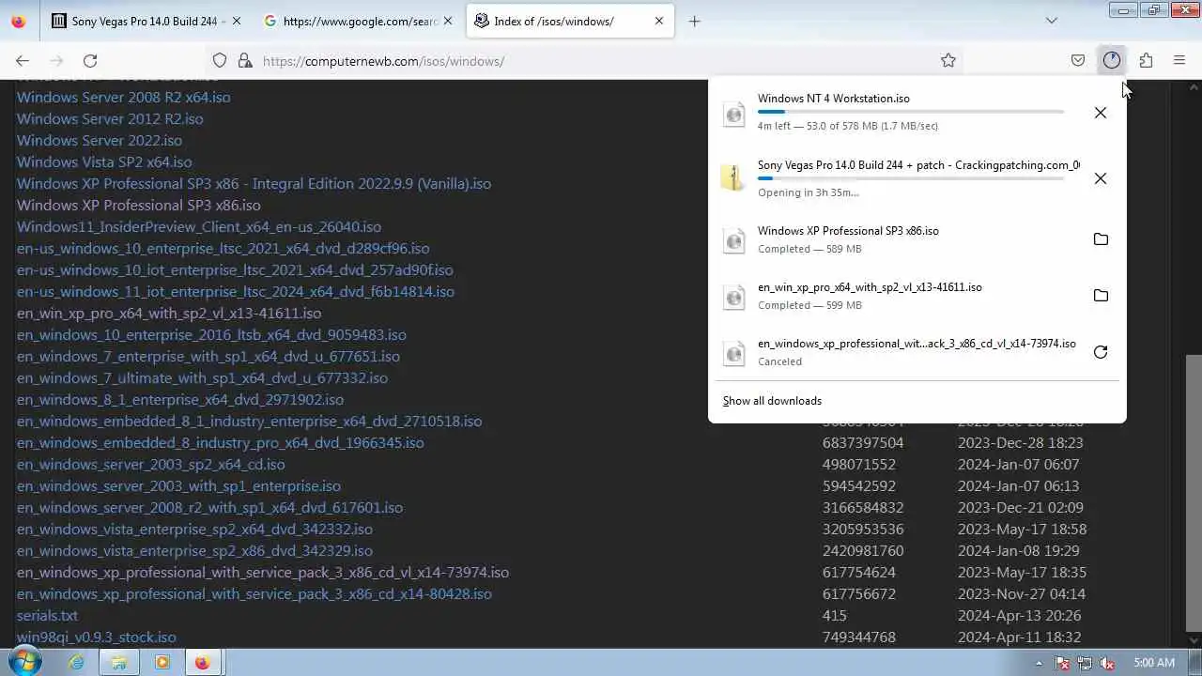
Task: Open the Firefox application menu
Action: click(1179, 60)
